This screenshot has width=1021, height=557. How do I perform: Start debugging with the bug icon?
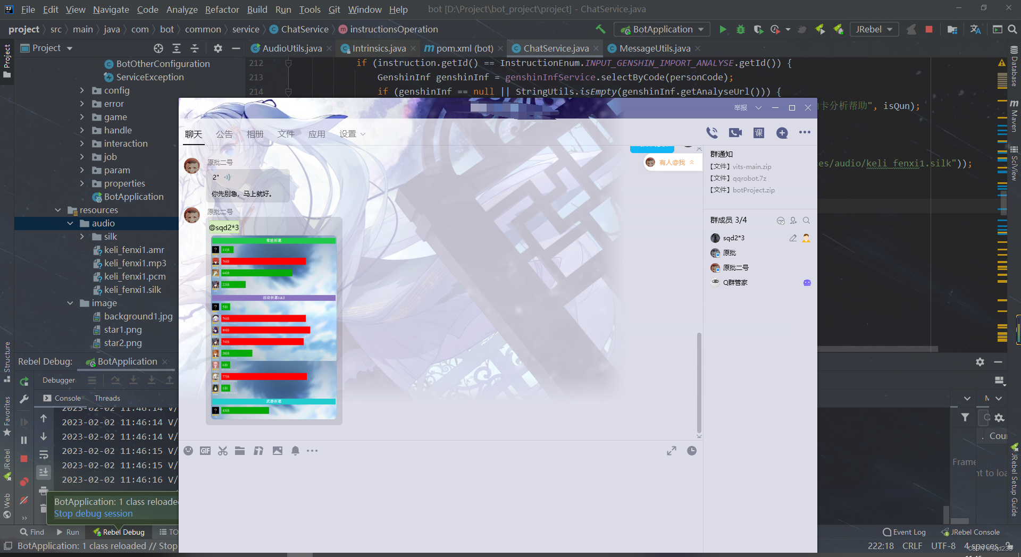[x=741, y=29]
